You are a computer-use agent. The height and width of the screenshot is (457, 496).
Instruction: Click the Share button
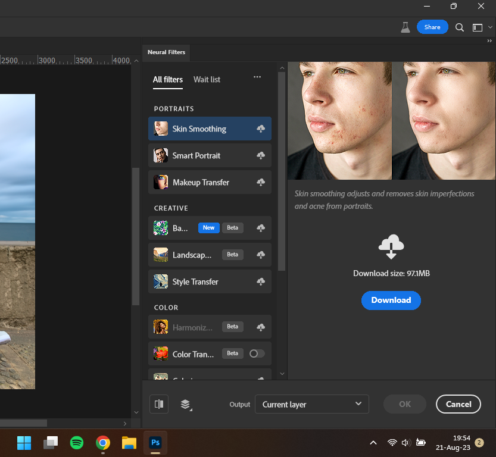(432, 27)
